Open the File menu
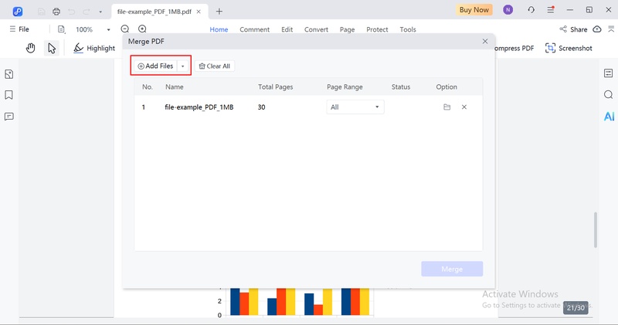 [x=19, y=29]
